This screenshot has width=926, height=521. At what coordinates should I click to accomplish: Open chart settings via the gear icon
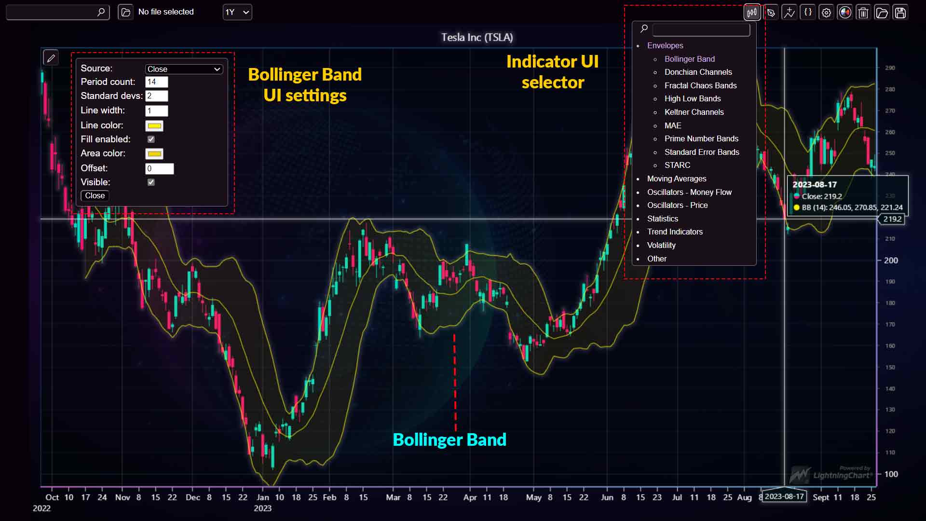827,12
